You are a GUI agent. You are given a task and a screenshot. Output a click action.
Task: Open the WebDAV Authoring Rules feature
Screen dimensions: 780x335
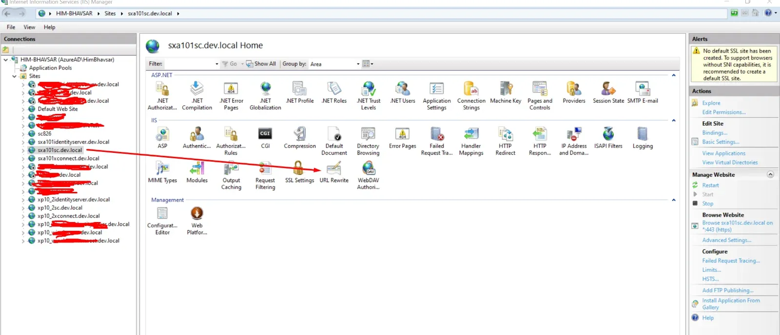368,175
